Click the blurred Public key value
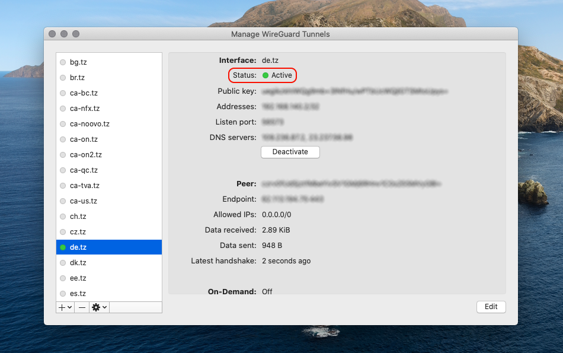The width and height of the screenshot is (563, 353). pos(354,91)
